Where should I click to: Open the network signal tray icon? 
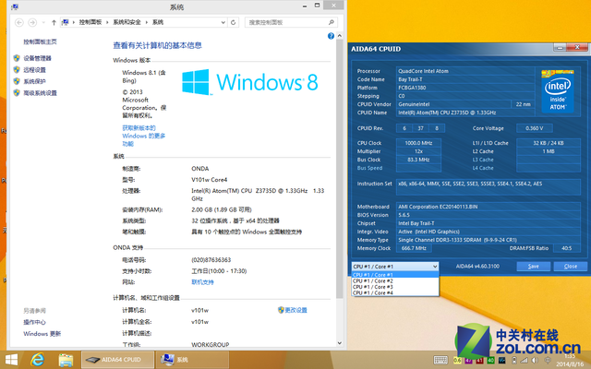tap(524, 361)
